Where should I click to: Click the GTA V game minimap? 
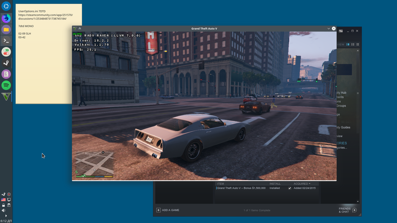point(94,164)
